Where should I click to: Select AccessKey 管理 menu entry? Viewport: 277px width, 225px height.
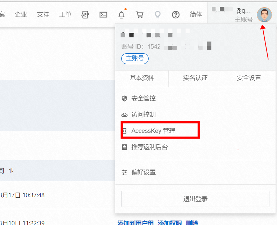pos(153,131)
